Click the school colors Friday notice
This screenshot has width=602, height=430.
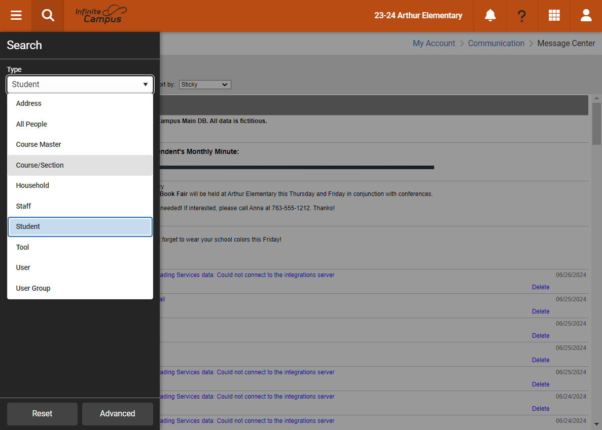[x=221, y=240]
